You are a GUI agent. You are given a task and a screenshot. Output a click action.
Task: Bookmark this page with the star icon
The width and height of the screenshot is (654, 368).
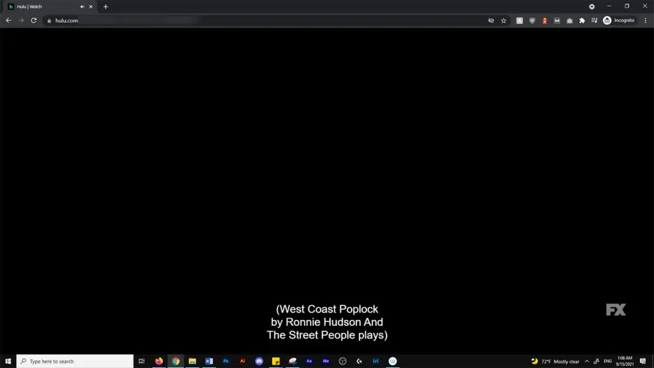(x=503, y=20)
